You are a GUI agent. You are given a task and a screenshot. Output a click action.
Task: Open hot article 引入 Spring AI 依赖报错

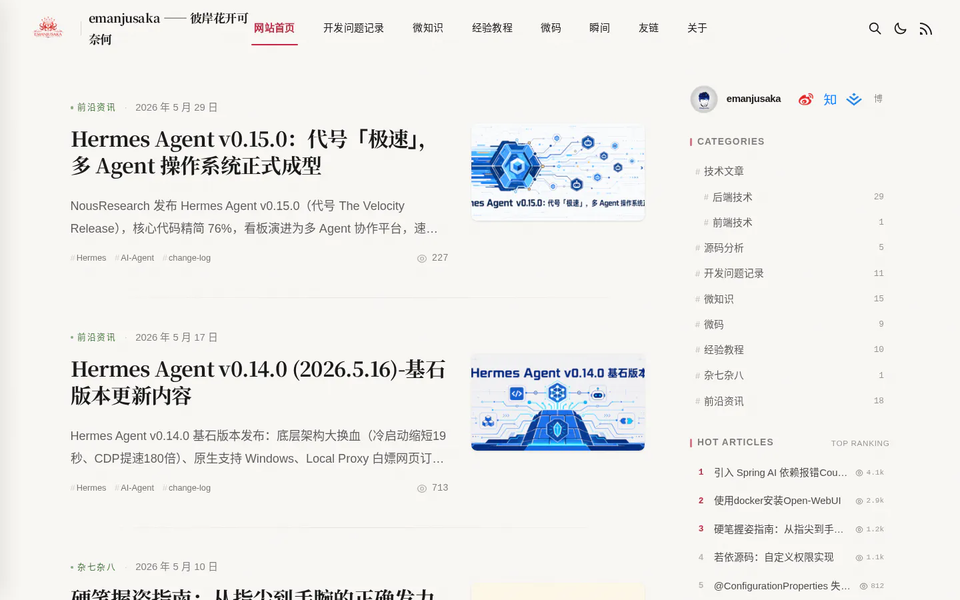[x=781, y=473]
